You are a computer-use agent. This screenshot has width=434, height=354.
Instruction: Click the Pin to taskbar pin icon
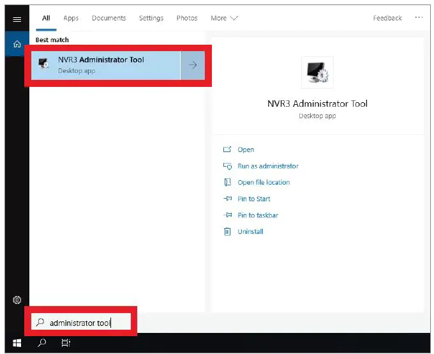(227, 215)
